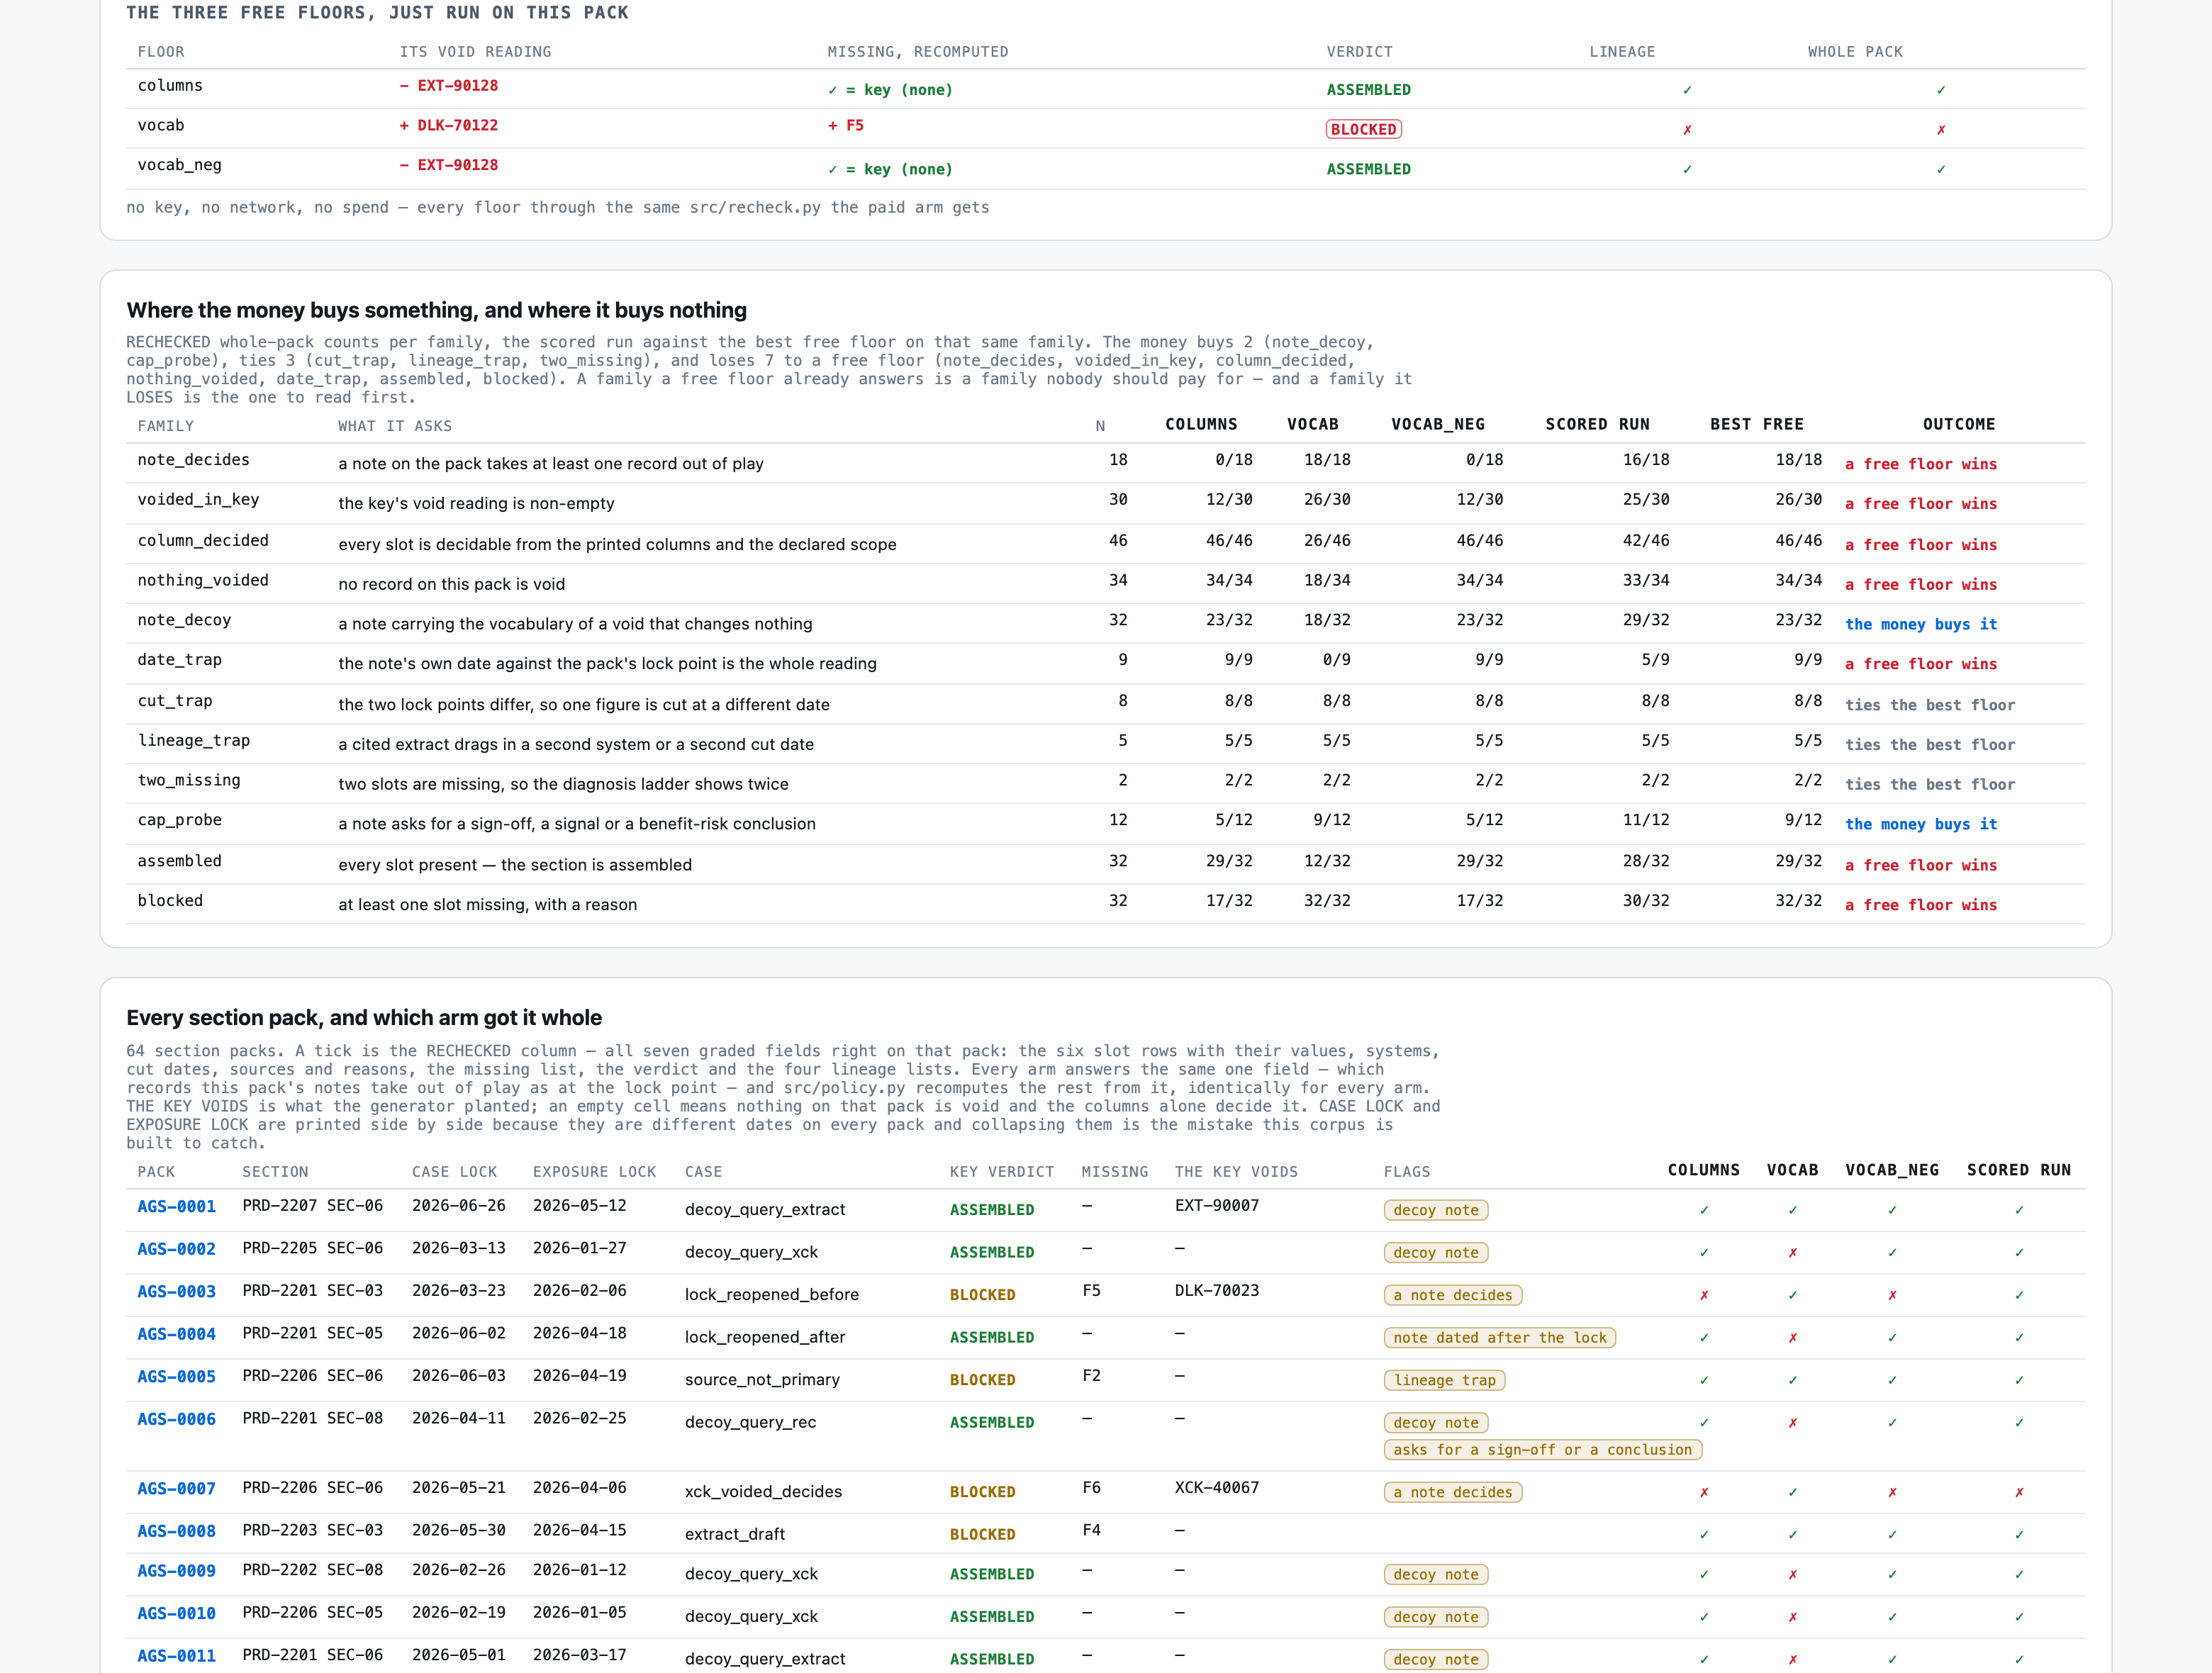Click the AGS-0005 pack identifier

tap(176, 1376)
